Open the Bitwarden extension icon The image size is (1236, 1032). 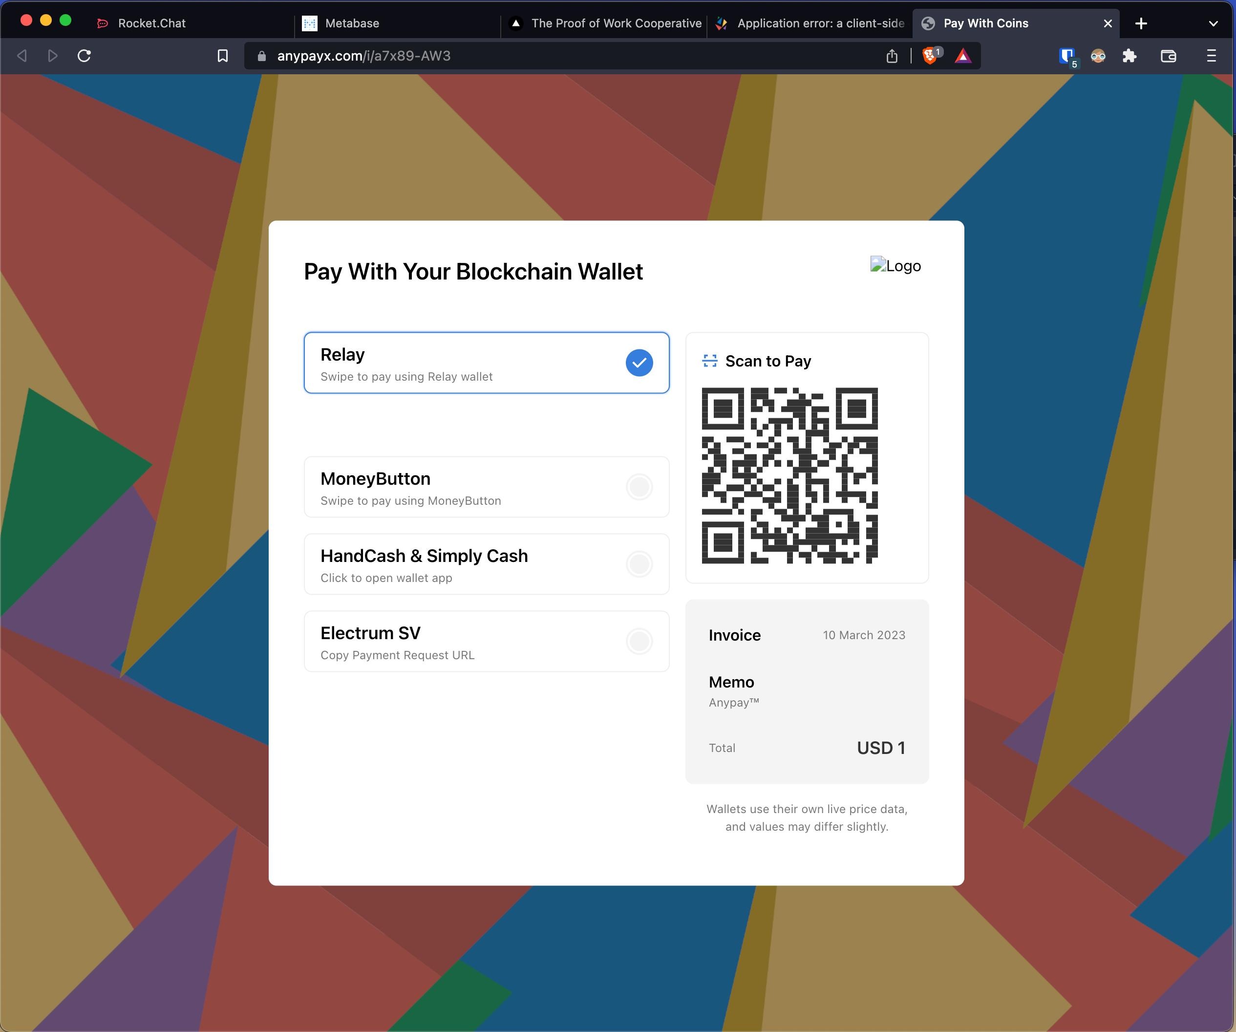tap(1067, 57)
